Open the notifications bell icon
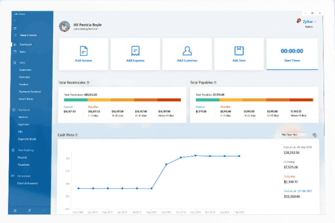 click(298, 21)
